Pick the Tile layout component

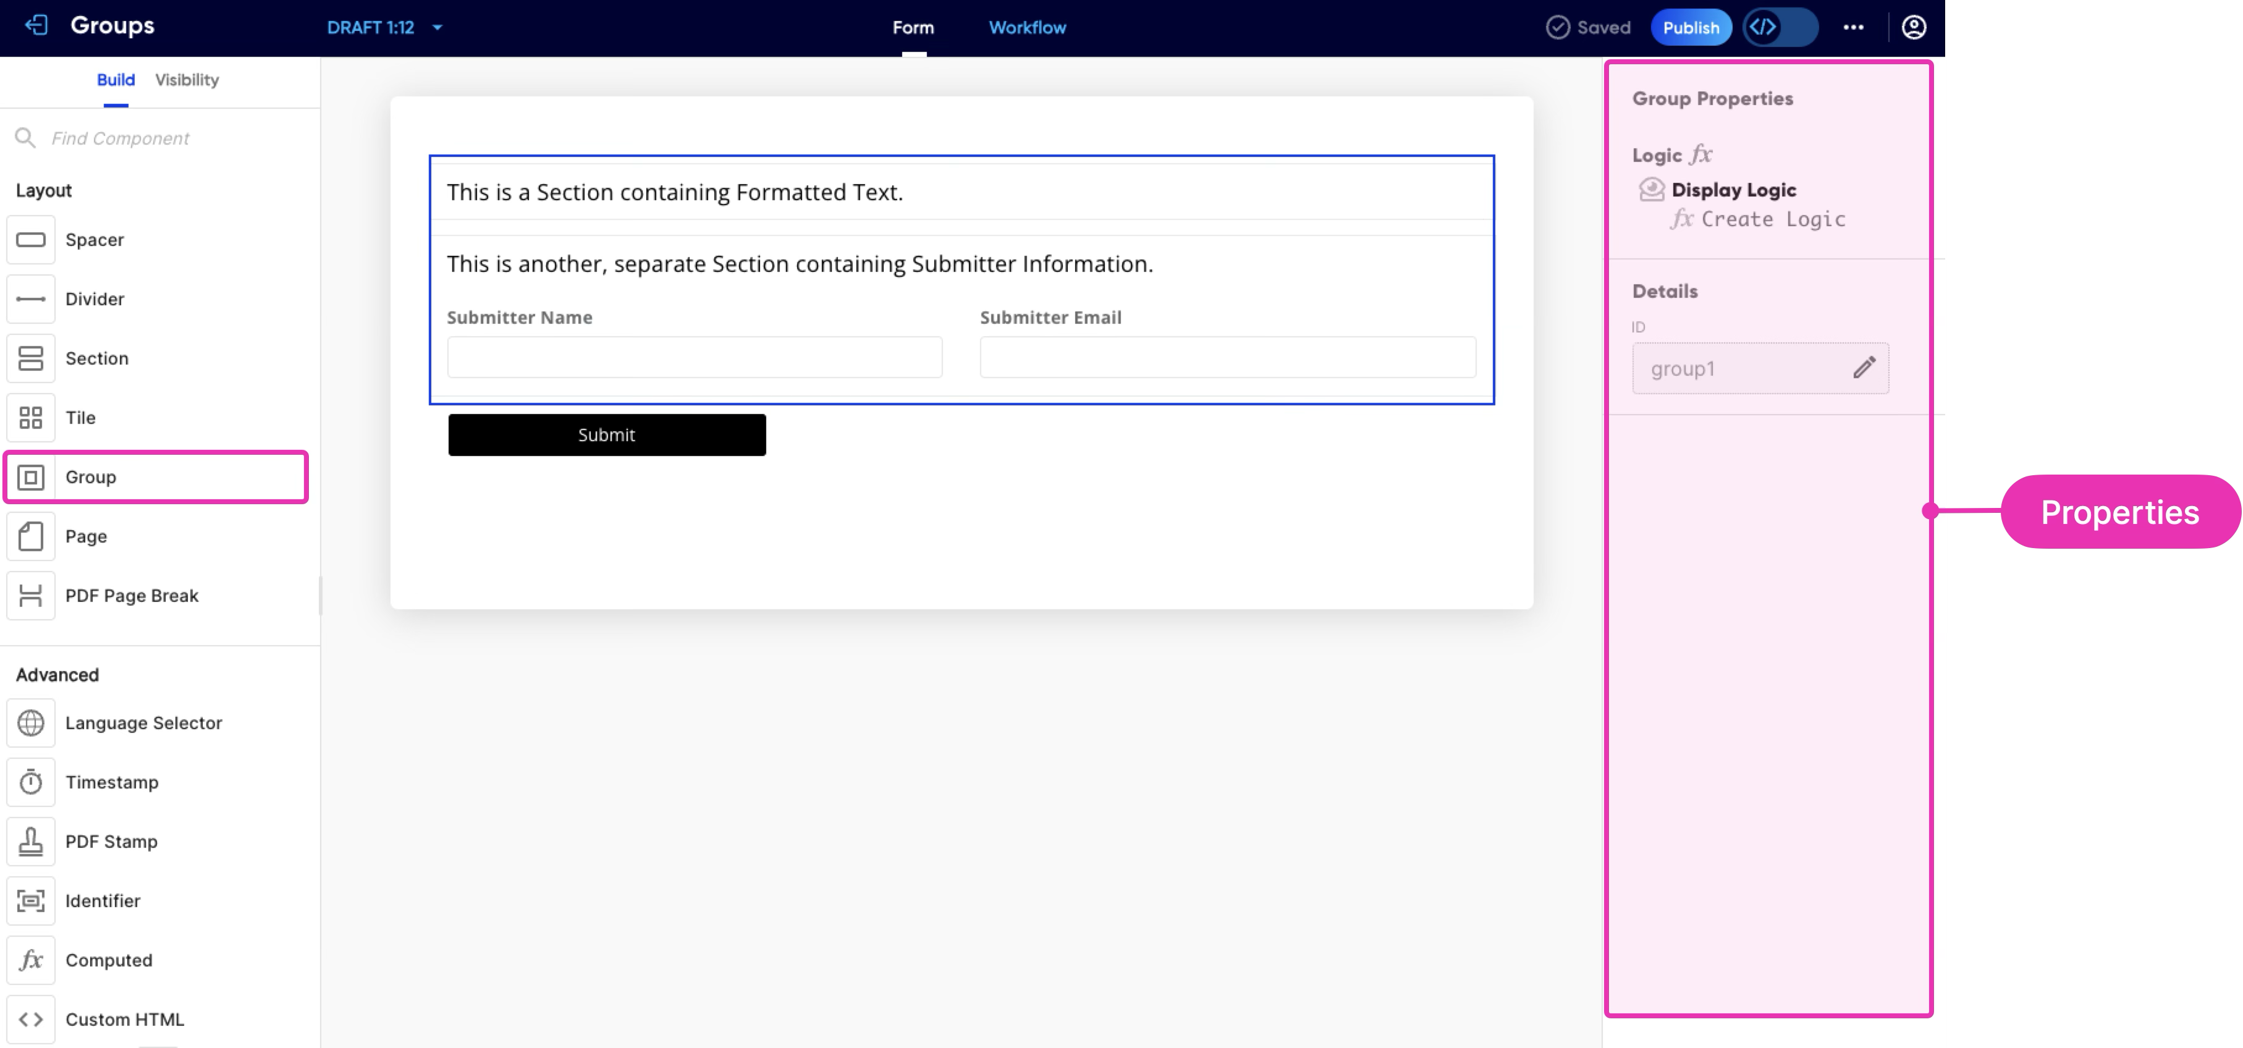(x=80, y=417)
